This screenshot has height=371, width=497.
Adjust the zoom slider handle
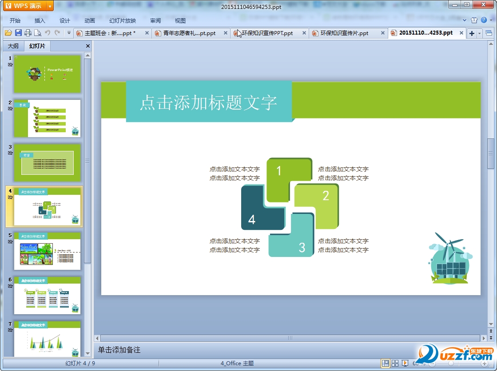coord(451,363)
